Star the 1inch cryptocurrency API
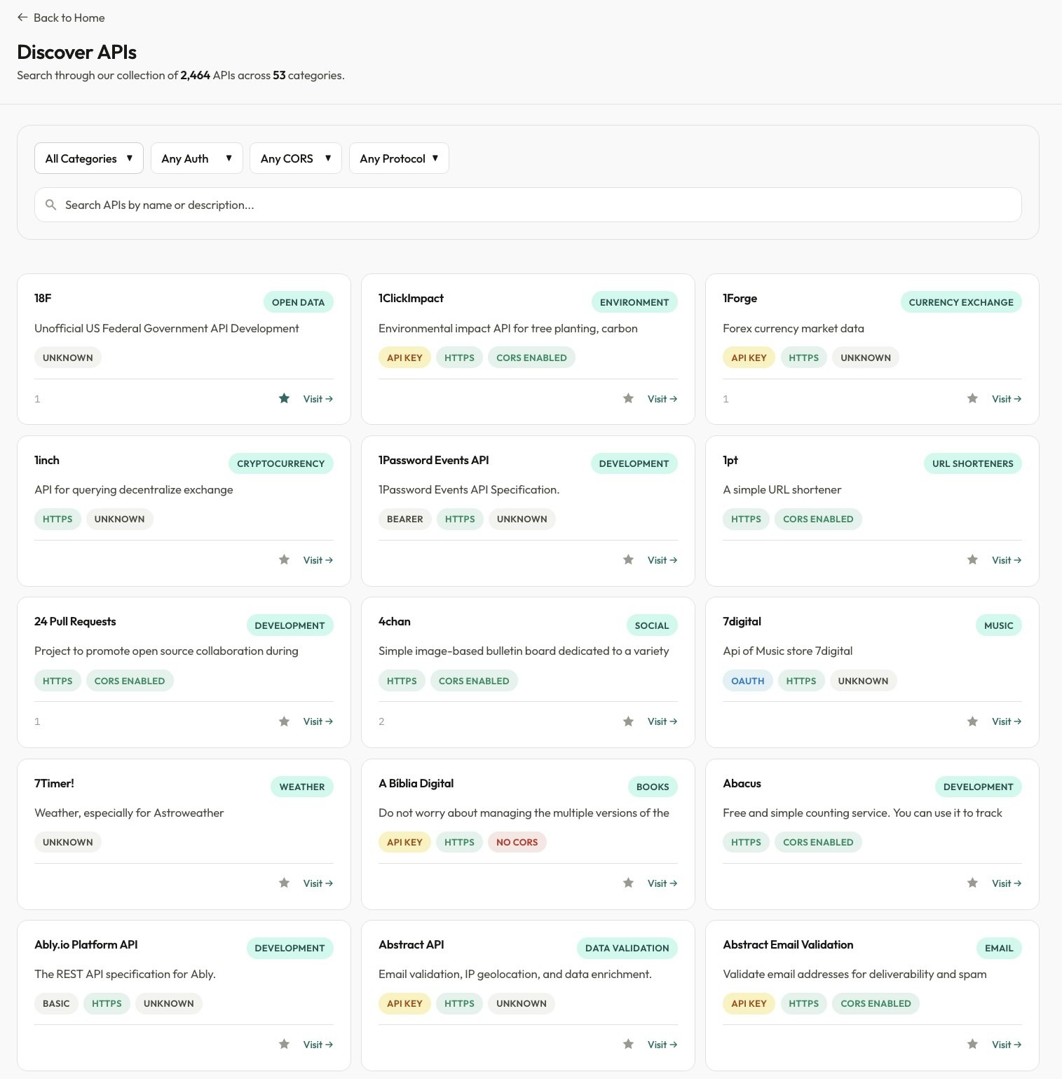This screenshot has width=1062, height=1079. click(x=284, y=560)
